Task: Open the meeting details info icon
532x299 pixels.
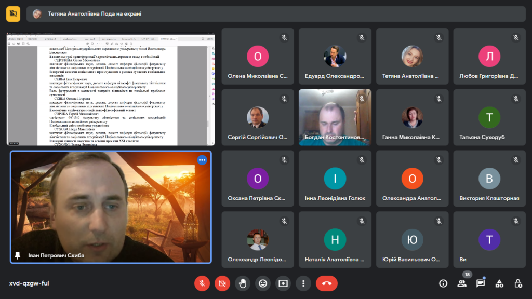Action: tap(443, 283)
